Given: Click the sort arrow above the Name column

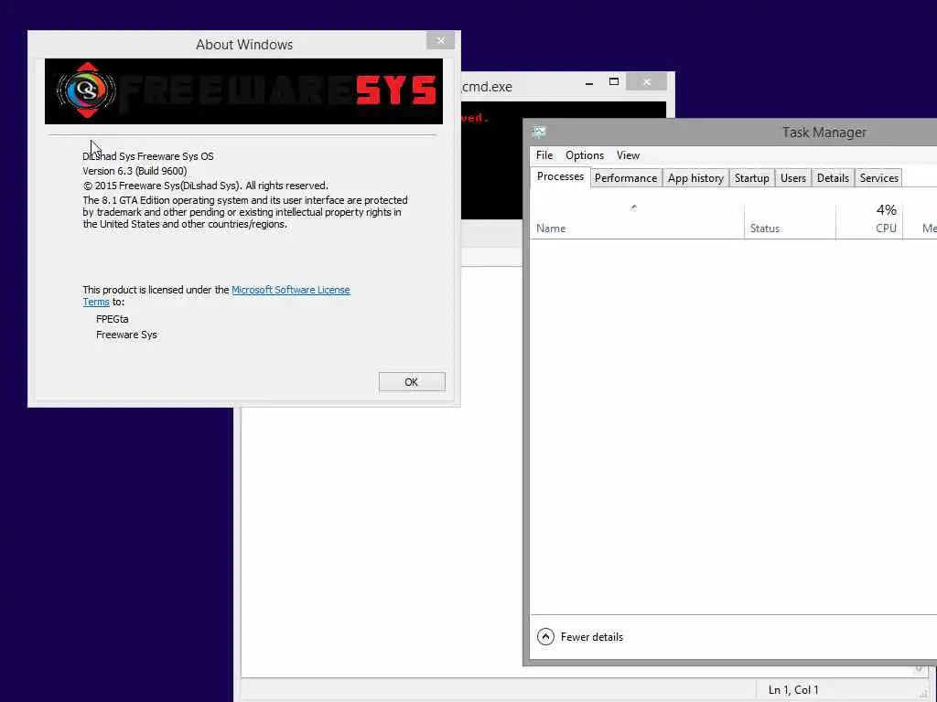Looking at the screenshot, I should point(634,207).
